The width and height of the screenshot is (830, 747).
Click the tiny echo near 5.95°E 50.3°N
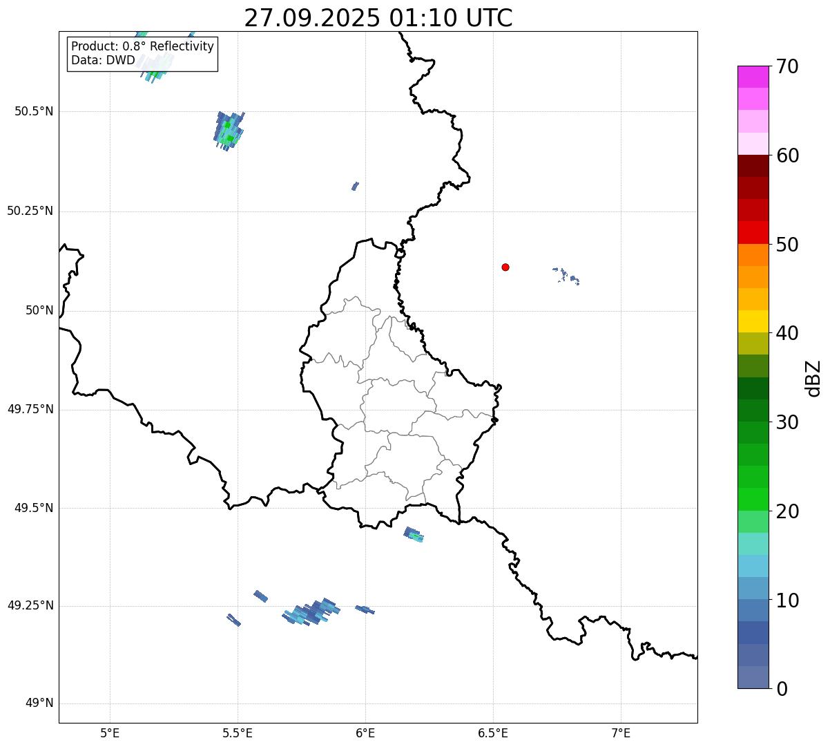(x=355, y=186)
